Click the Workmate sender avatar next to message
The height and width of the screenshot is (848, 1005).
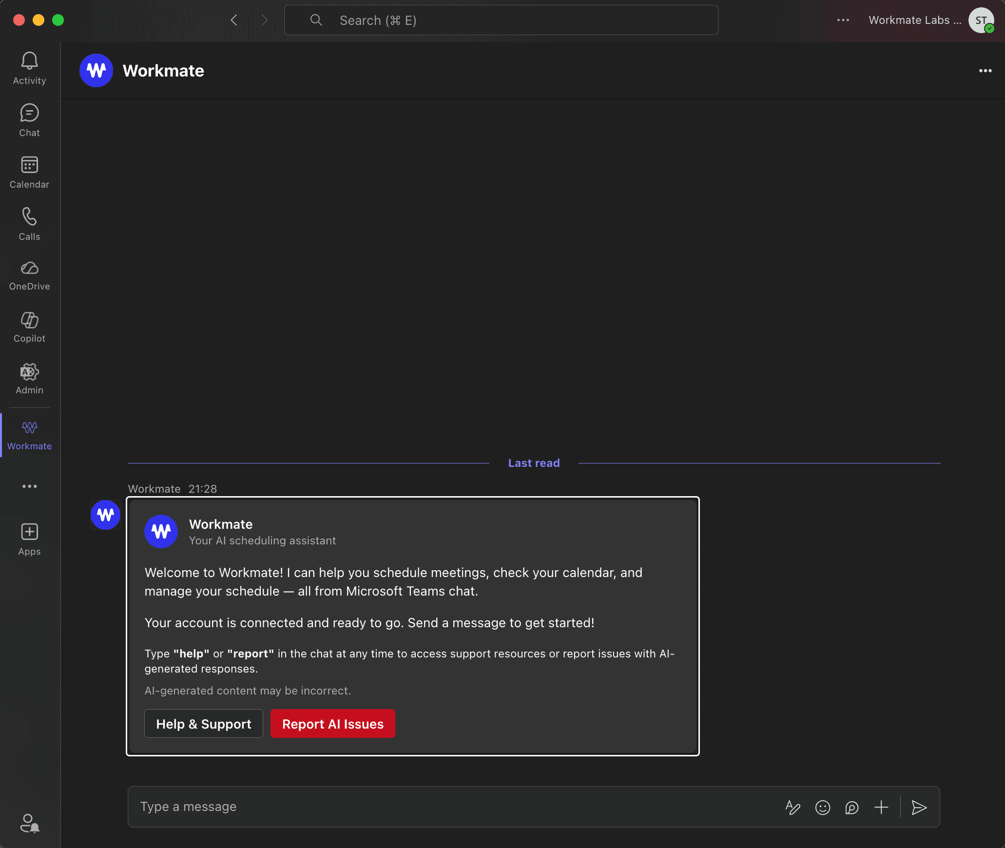click(105, 515)
